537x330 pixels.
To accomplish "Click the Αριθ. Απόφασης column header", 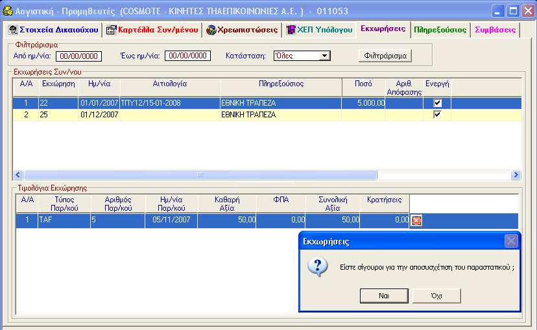I will 404,88.
